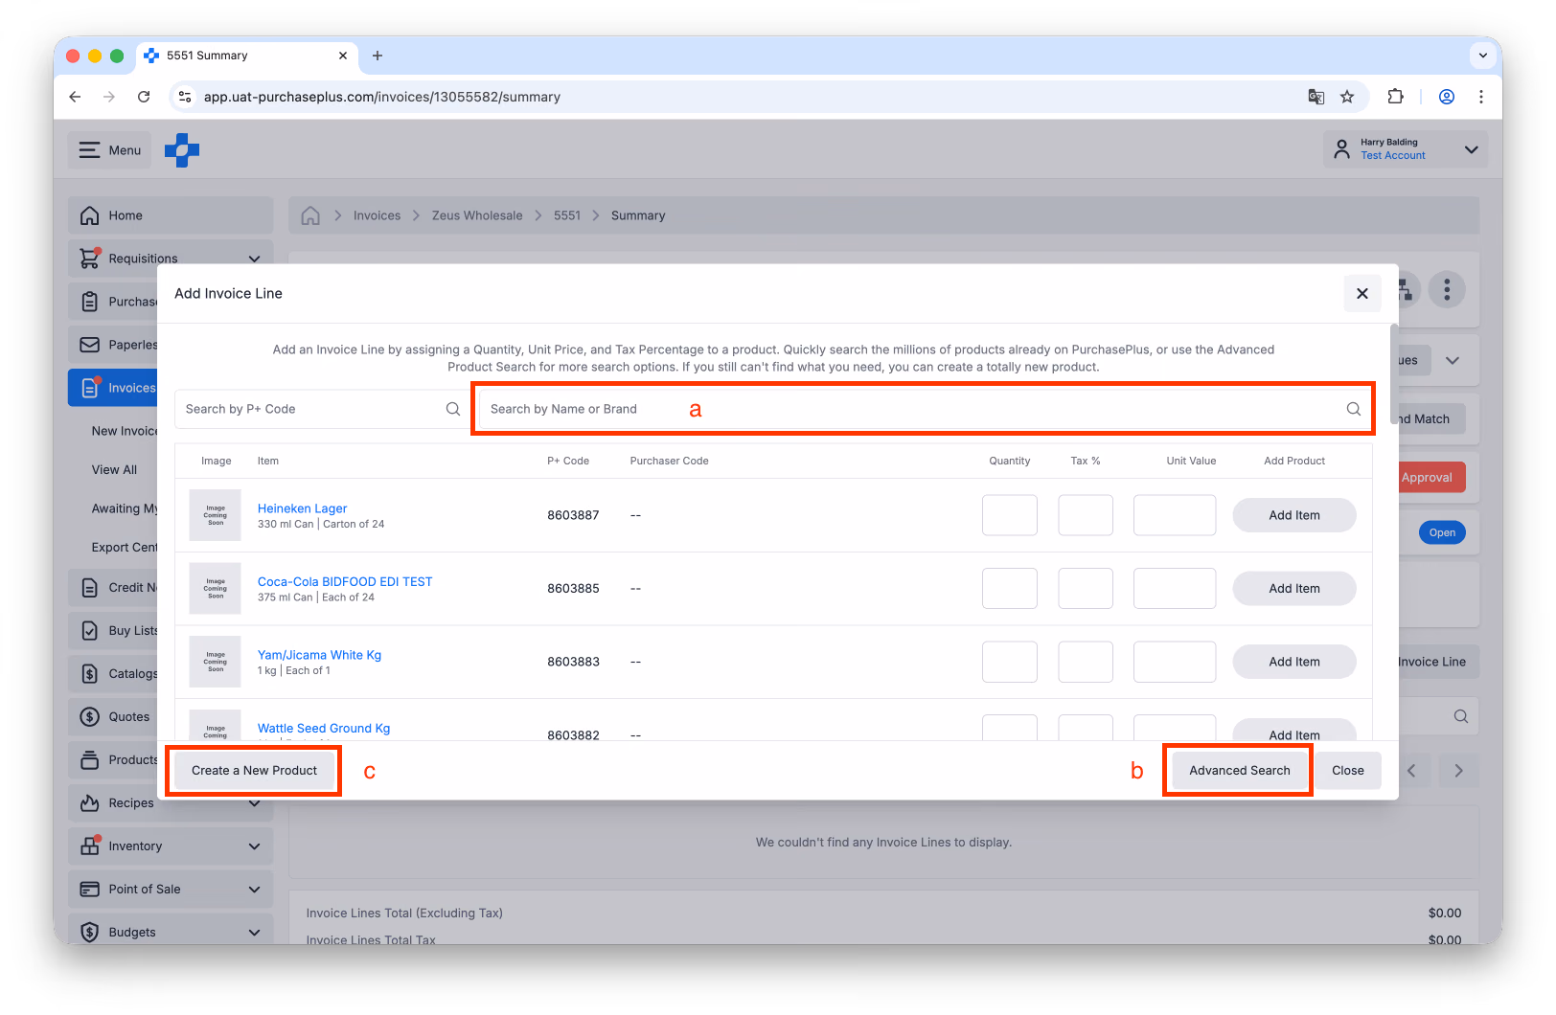This screenshot has height=1015, width=1556.
Task: Close the Add Invoice Line dialog with X
Action: [1362, 294]
